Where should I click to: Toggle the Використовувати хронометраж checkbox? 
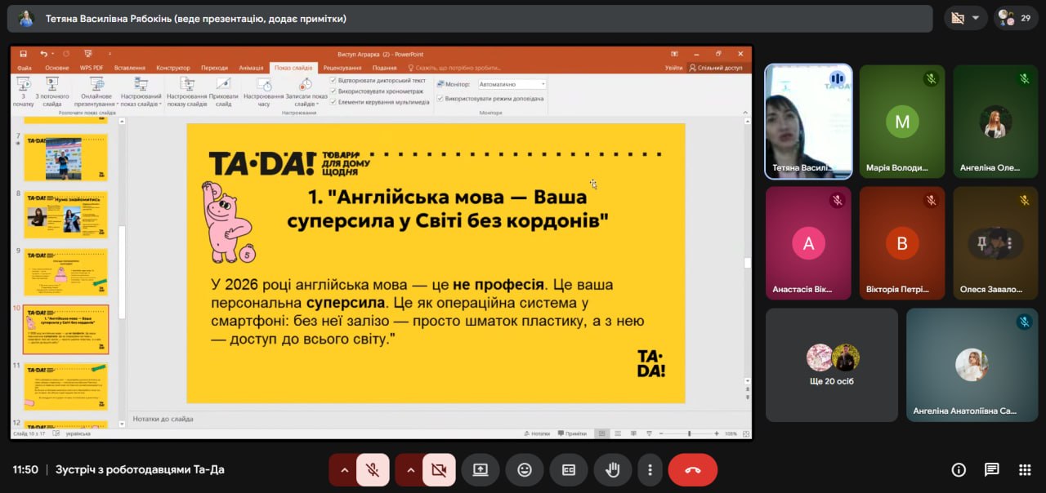pos(333,91)
